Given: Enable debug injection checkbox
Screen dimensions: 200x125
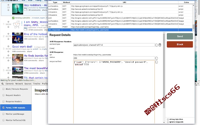Looking at the screenshot, I should [168, 119].
